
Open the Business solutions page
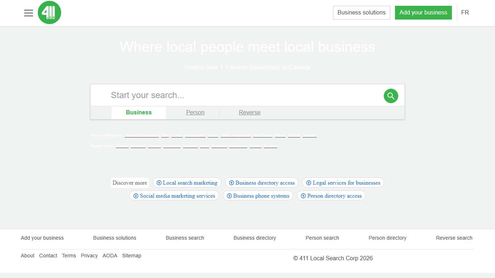tap(361, 12)
